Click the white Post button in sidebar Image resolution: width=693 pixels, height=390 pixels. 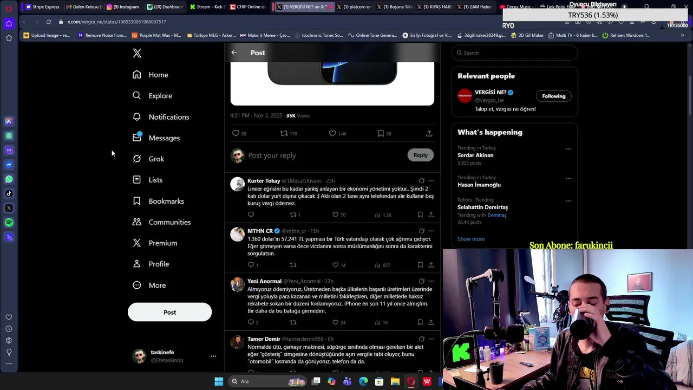[x=169, y=312]
